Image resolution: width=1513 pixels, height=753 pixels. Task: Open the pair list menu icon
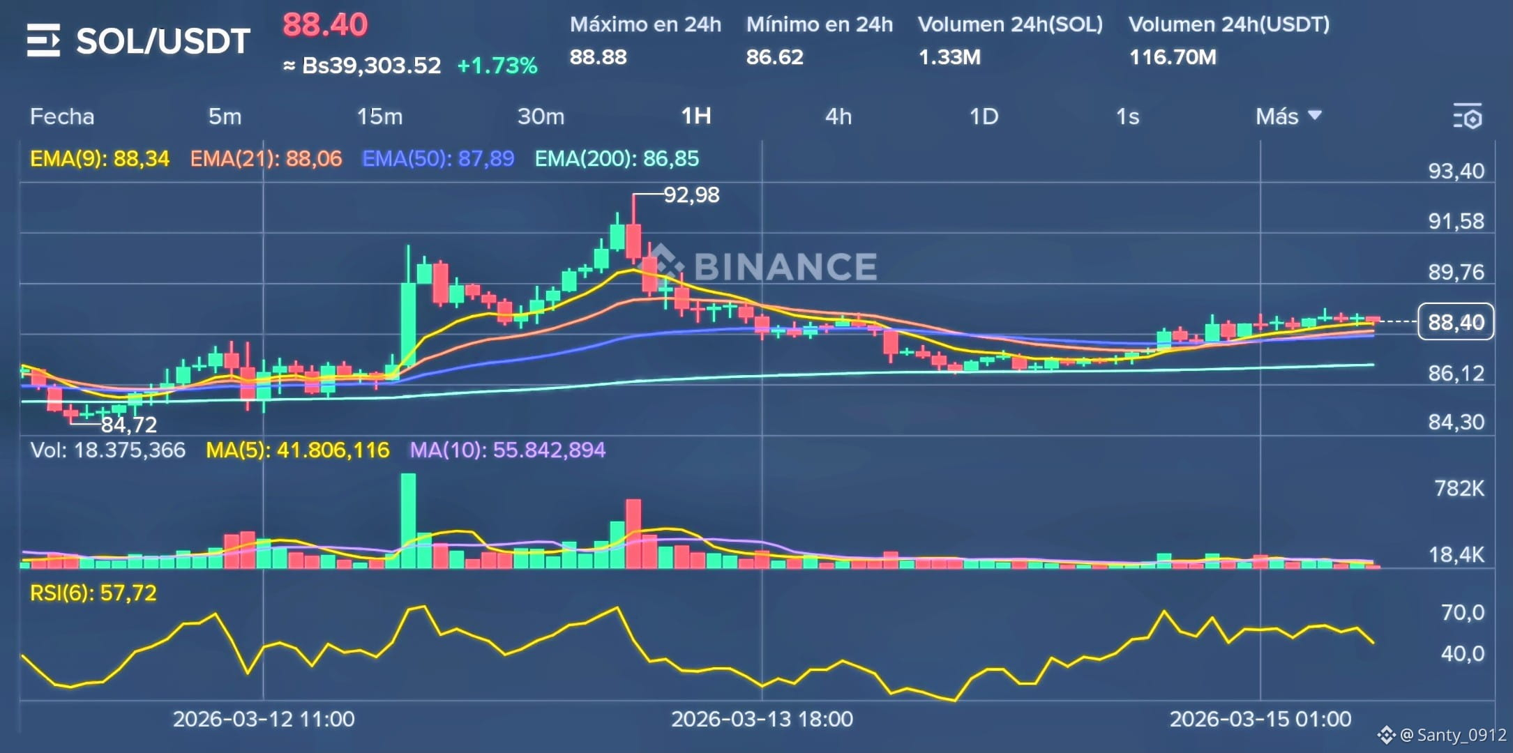pyautogui.click(x=43, y=40)
